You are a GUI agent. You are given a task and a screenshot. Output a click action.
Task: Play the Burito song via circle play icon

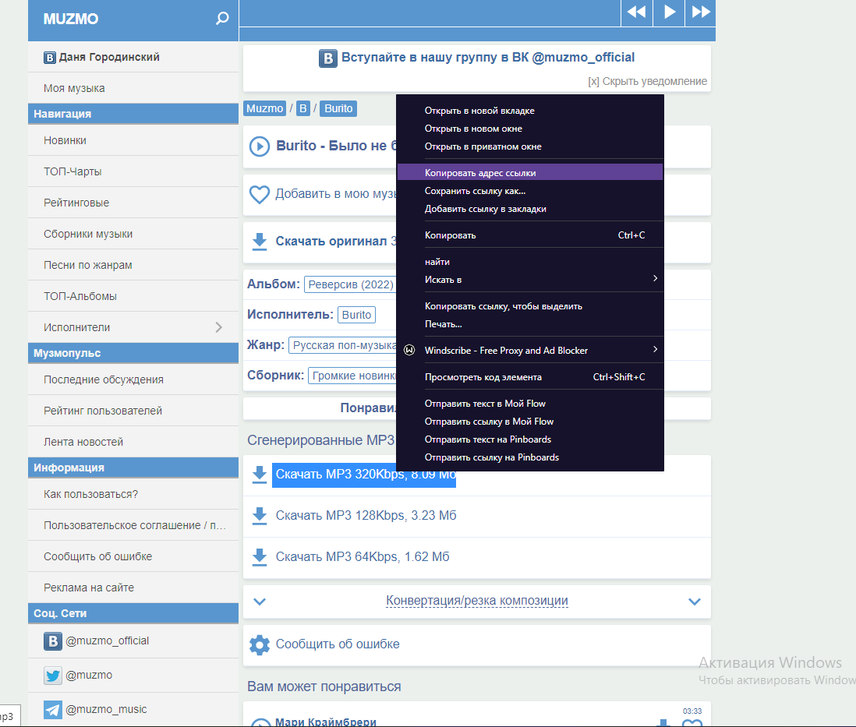point(259,146)
